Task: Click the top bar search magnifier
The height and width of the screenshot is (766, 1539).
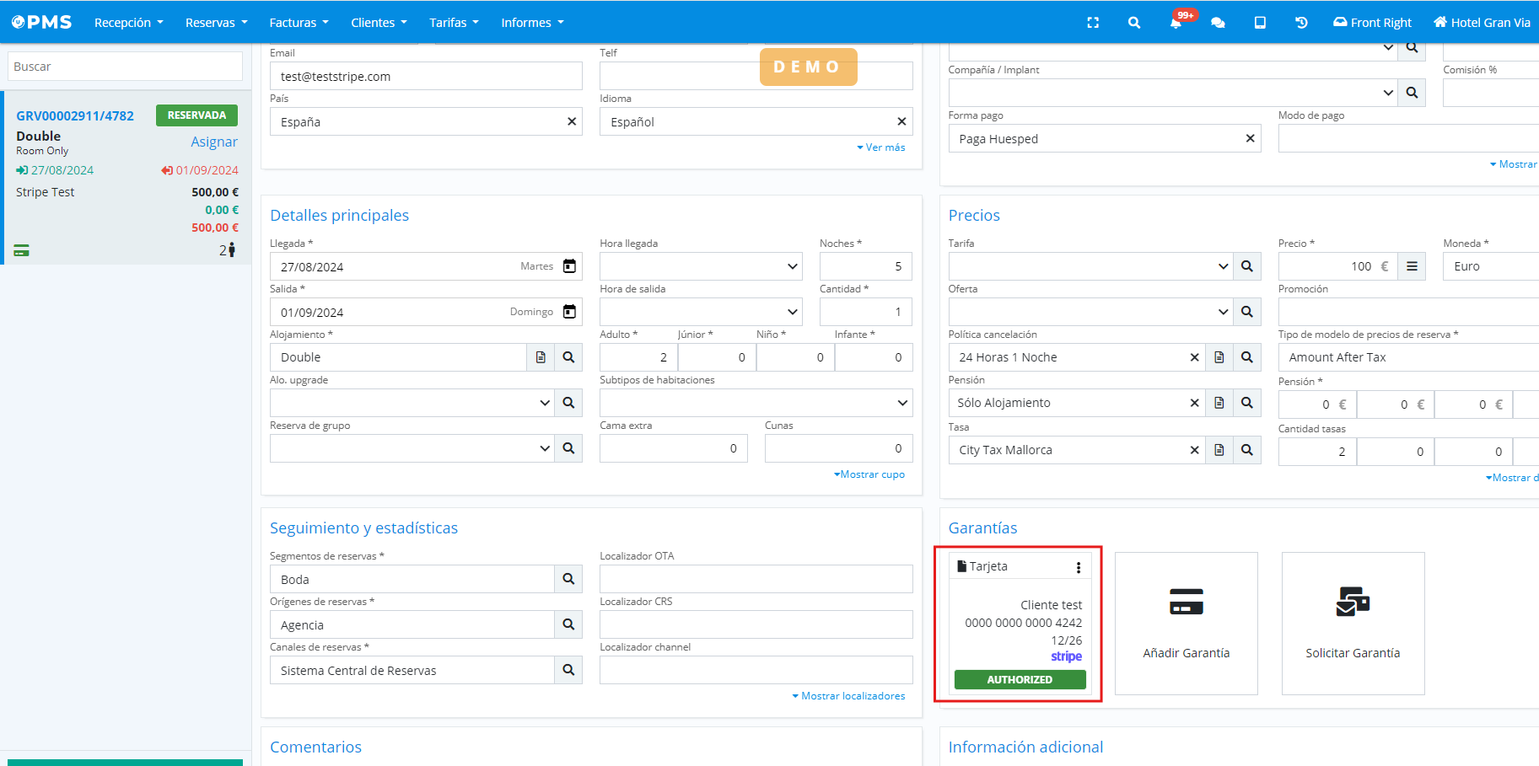Action: (x=1134, y=23)
